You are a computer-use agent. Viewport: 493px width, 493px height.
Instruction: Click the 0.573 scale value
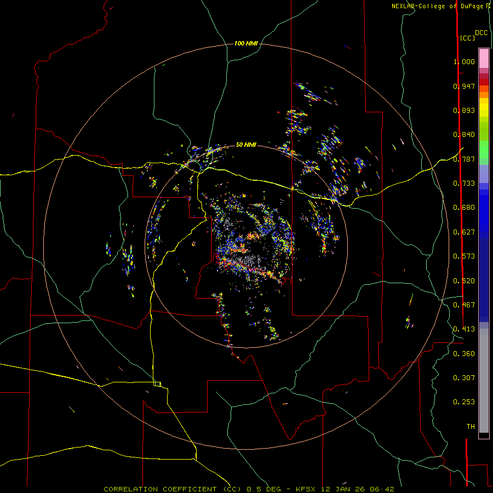[x=464, y=256]
